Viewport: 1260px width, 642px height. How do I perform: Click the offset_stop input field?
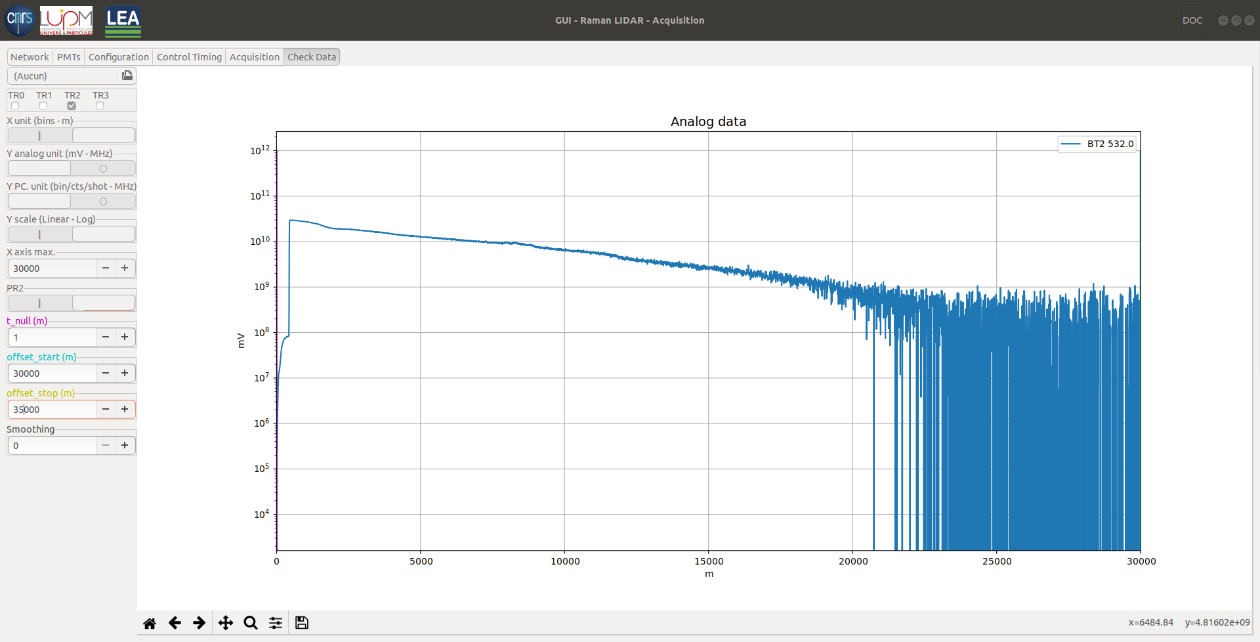point(52,409)
